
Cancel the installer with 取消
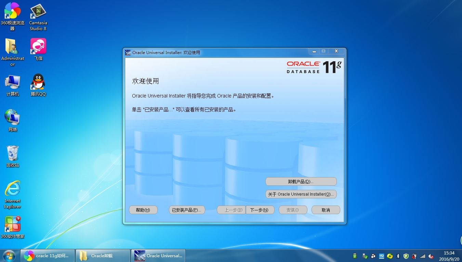[326, 210]
